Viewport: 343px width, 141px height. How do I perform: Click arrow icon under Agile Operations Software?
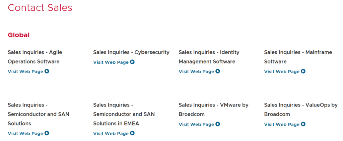47,71
